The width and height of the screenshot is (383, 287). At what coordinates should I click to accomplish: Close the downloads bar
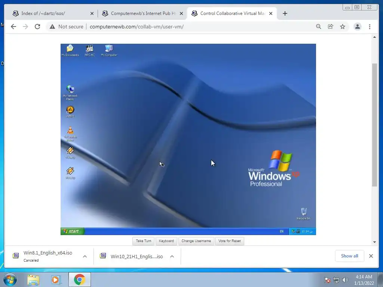[371, 256]
